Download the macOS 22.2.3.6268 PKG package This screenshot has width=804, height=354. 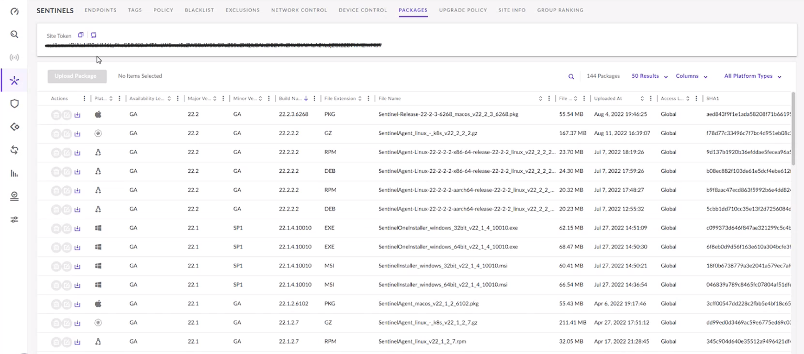coord(77,114)
